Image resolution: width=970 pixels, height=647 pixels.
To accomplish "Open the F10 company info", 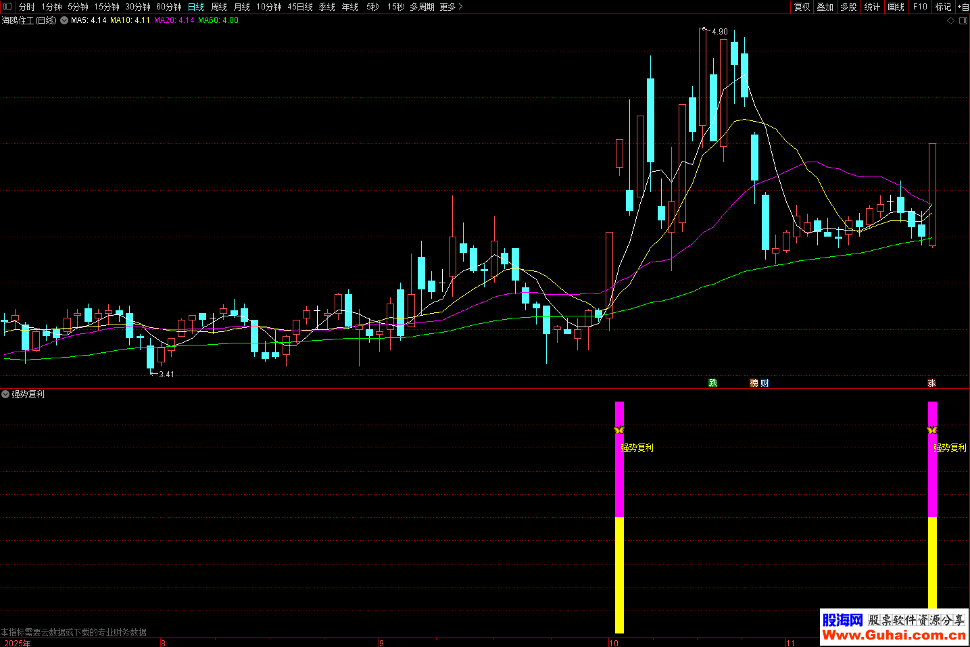I will click(x=920, y=7).
